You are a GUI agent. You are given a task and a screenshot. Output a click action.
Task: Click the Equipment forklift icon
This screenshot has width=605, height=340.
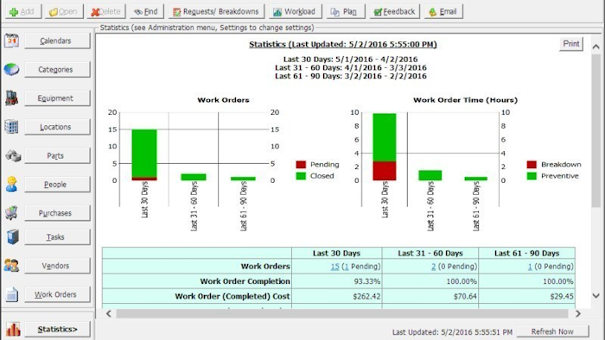pos(11,98)
